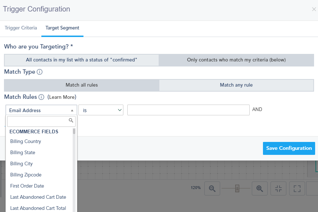Close the Trigger Configuration dialog
318x212 pixels.
[x=314, y=9]
